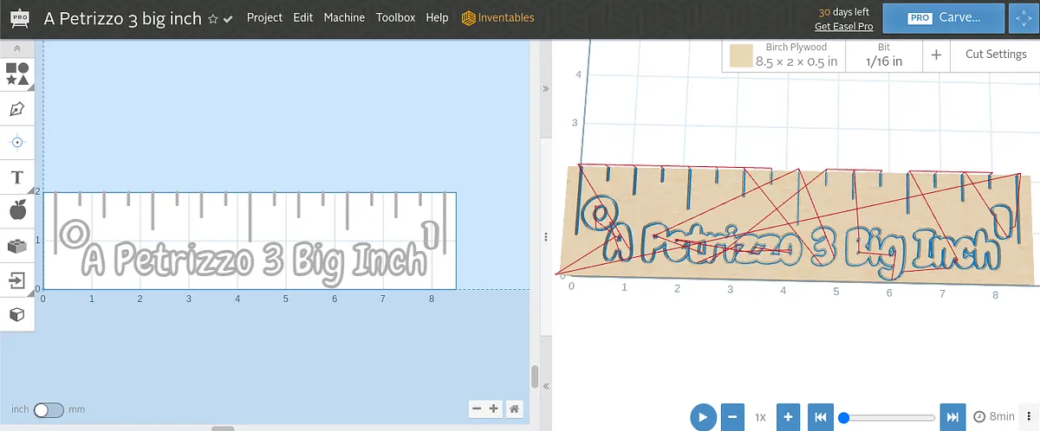This screenshot has height=431, width=1040.
Task: Click the simulation timeline slider
Action: coord(888,418)
